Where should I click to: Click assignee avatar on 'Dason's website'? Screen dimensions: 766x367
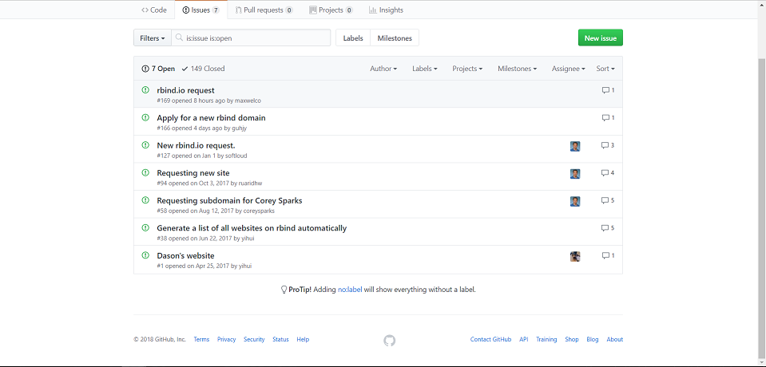pos(575,257)
